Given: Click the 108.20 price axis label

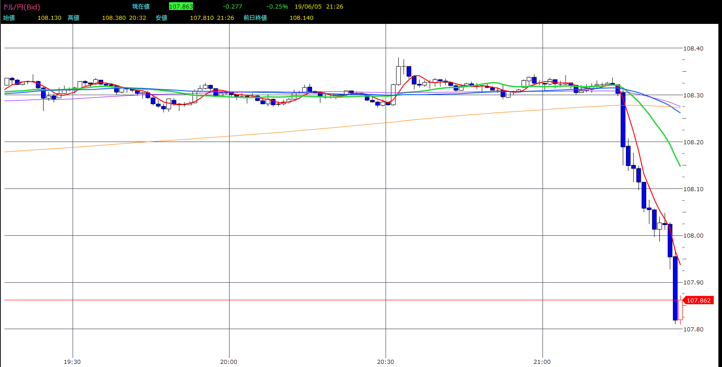Looking at the screenshot, I should coord(693,142).
